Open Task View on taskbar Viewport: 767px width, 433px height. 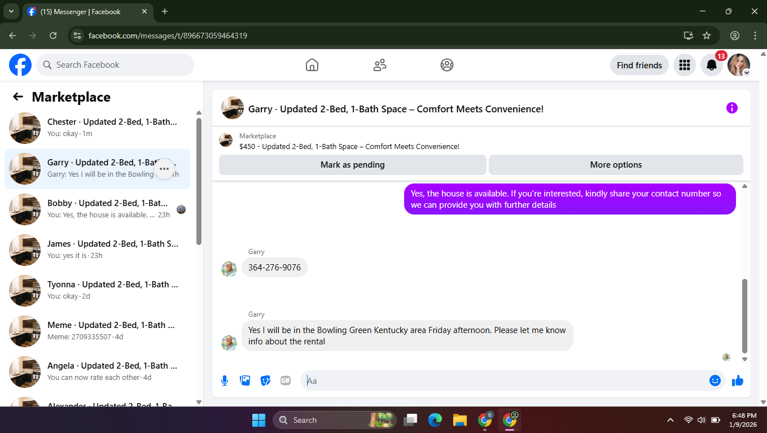coord(410,420)
